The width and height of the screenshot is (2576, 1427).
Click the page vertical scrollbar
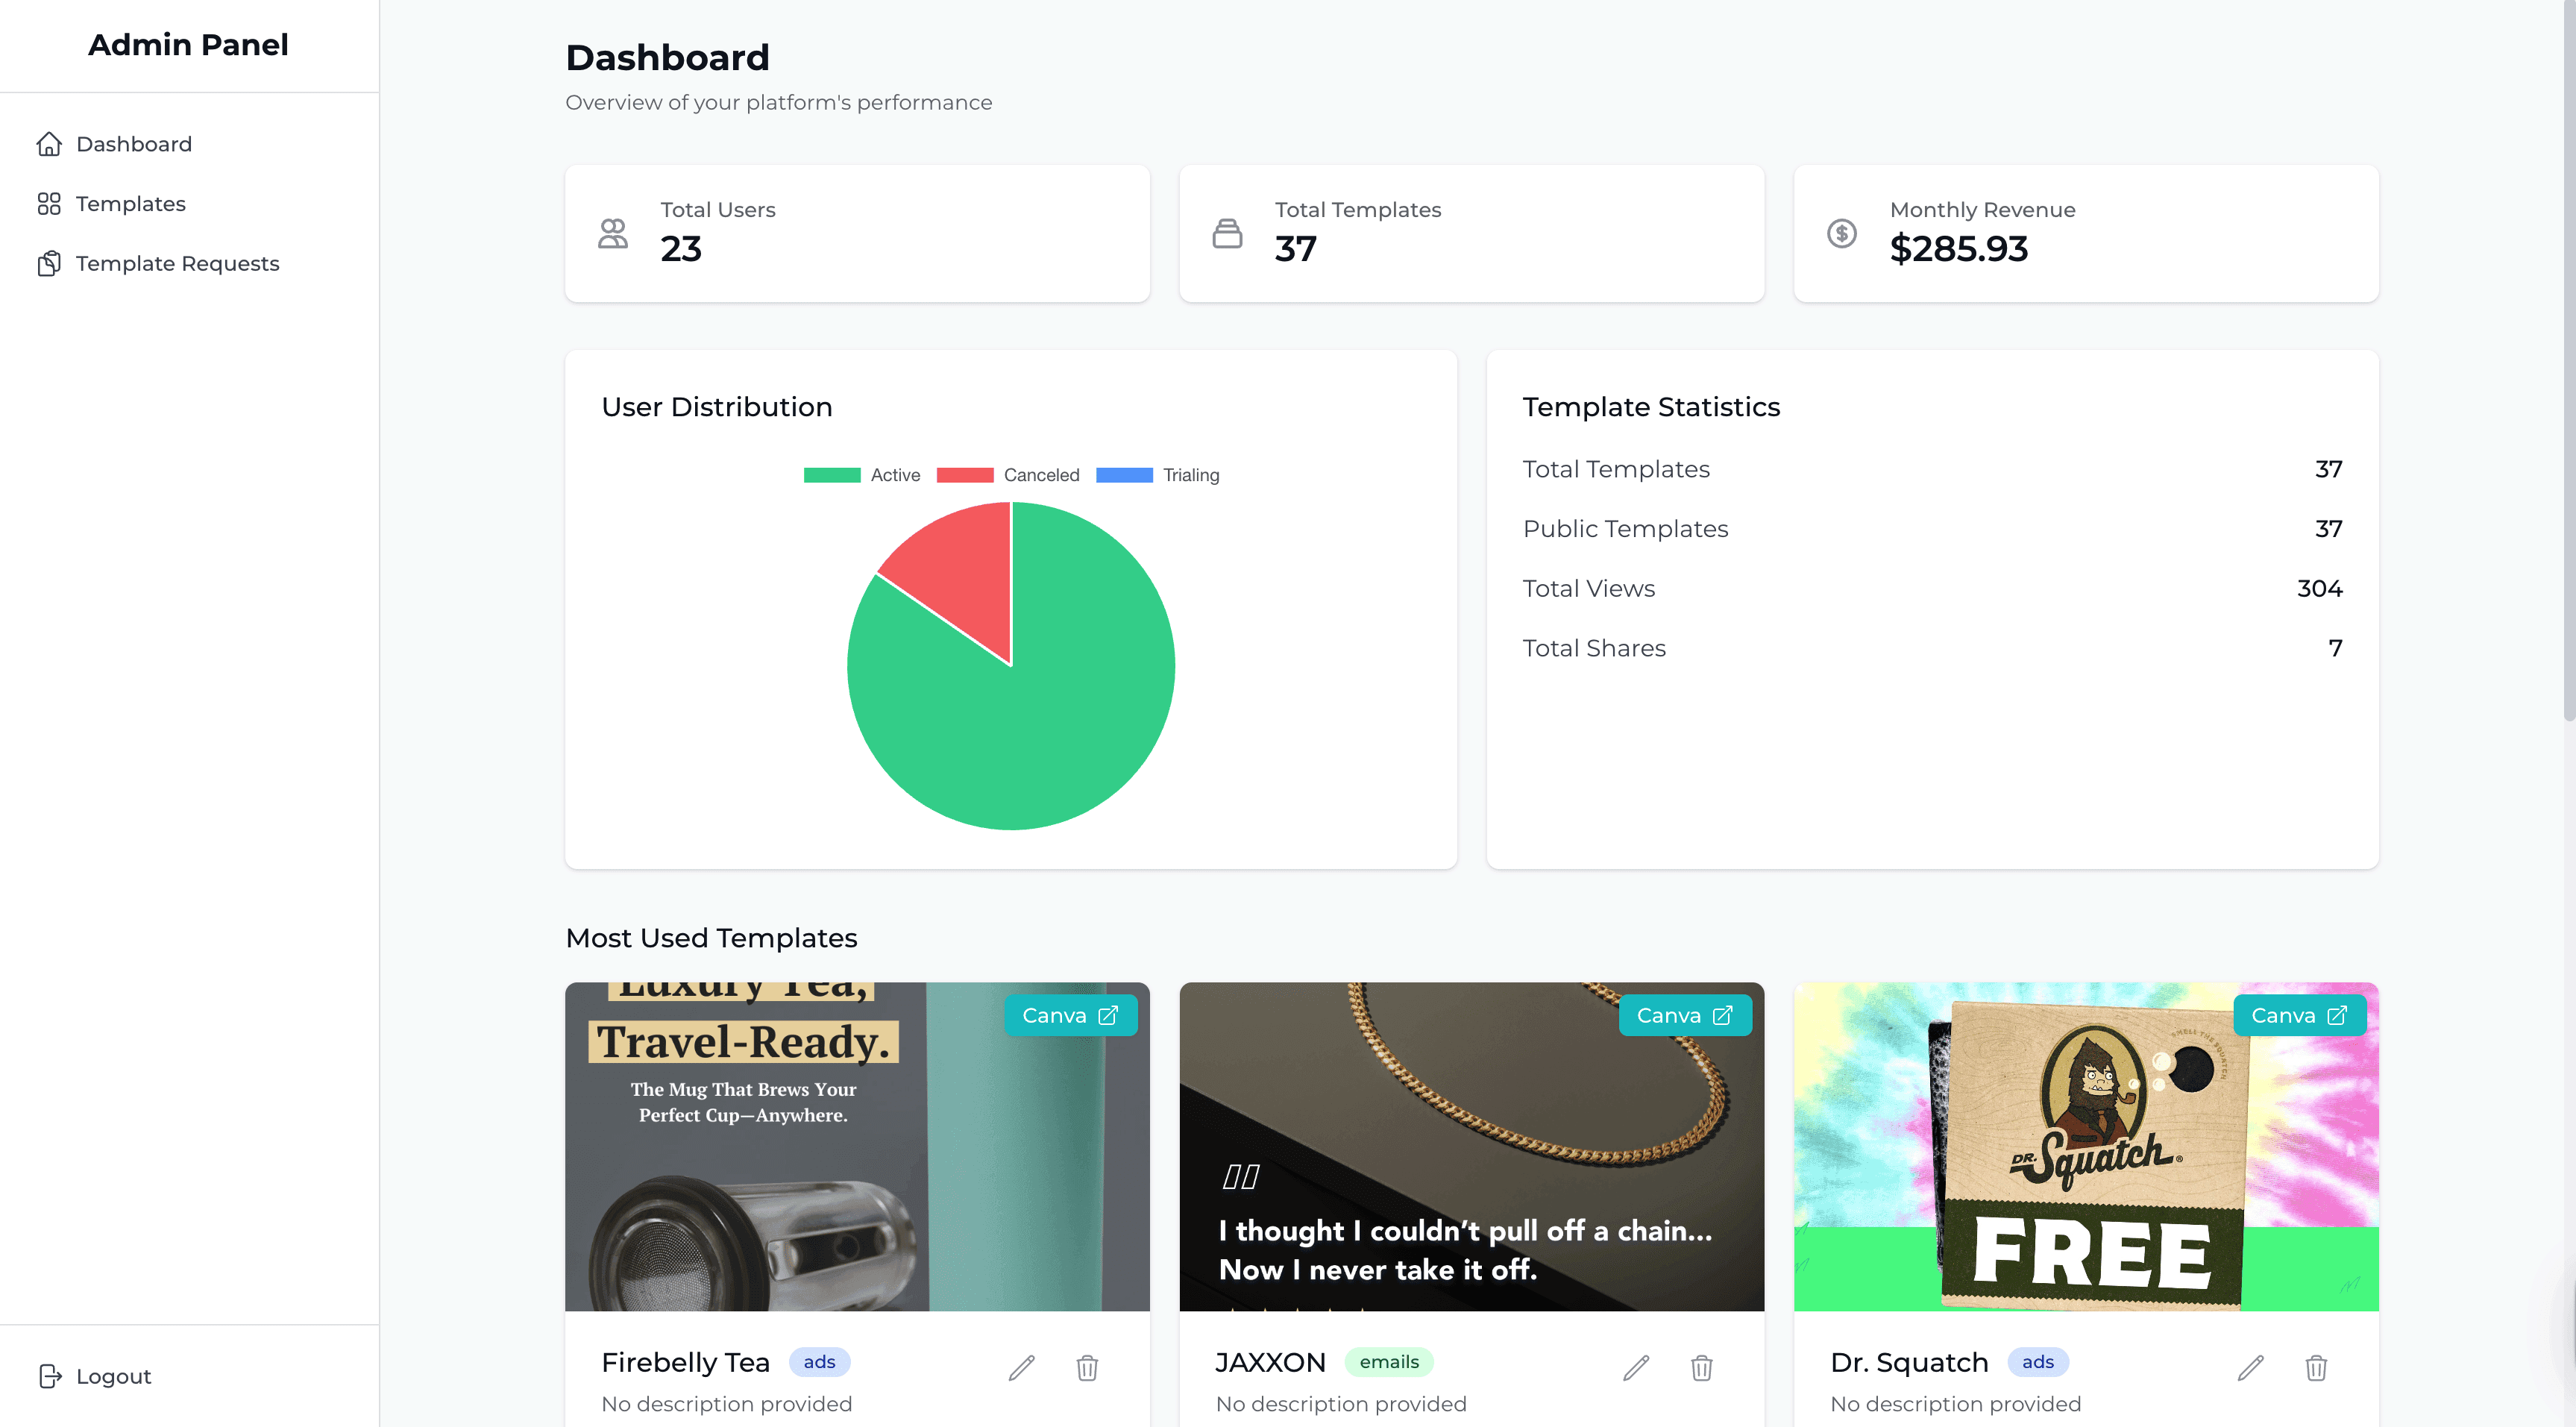coord(2569,360)
